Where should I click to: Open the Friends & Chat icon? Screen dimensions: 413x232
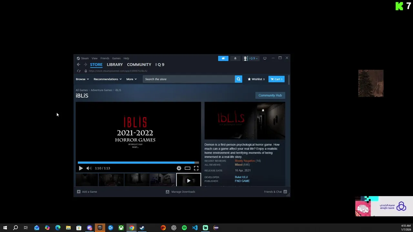285,192
